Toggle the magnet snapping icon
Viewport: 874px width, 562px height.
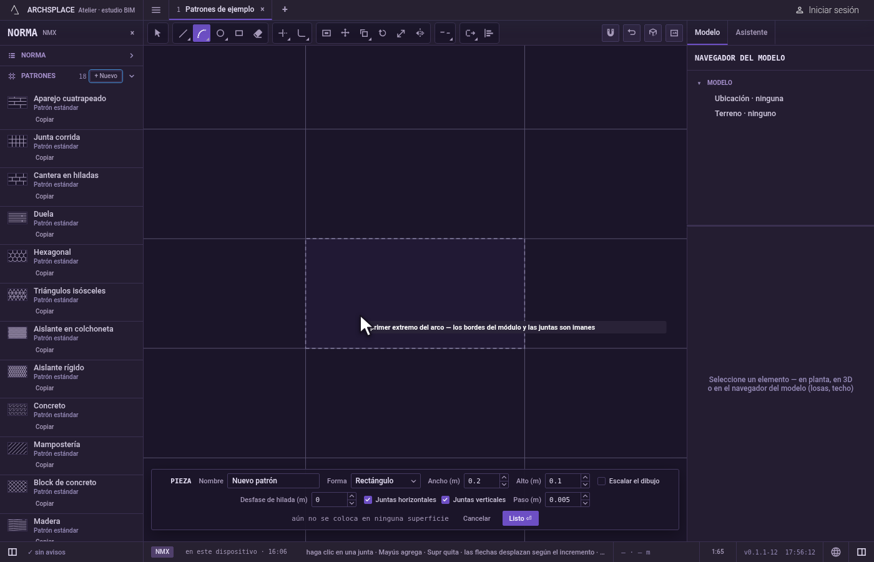click(x=611, y=33)
